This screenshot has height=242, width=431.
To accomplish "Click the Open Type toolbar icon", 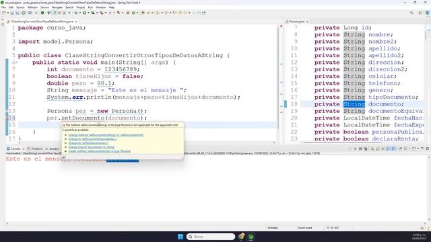I will (143, 13).
